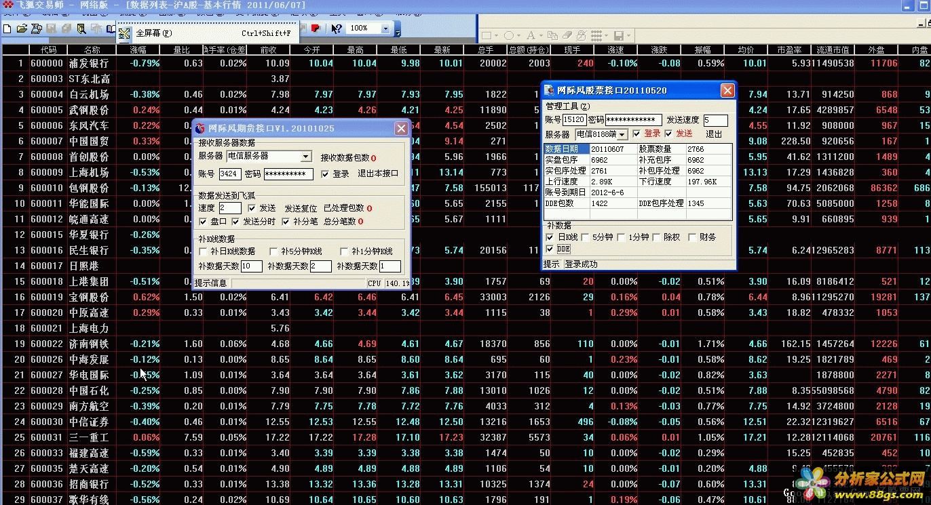Click the open book toolbar icon
The width and height of the screenshot is (931, 505).
click(x=111, y=28)
